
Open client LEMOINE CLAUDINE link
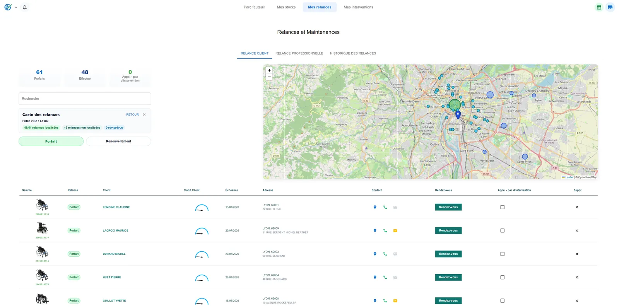116,207
